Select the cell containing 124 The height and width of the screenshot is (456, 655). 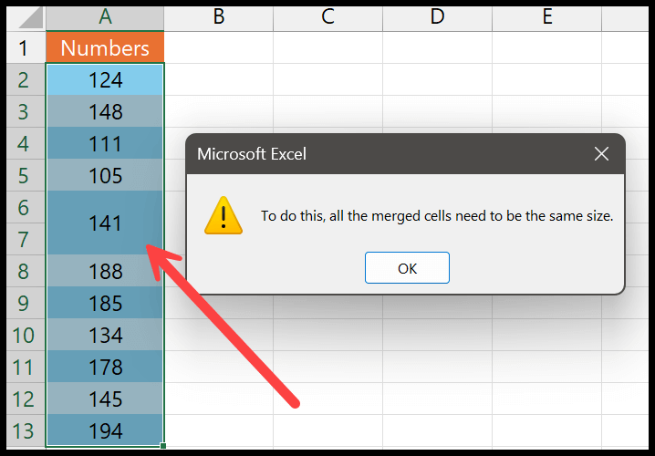(105, 79)
